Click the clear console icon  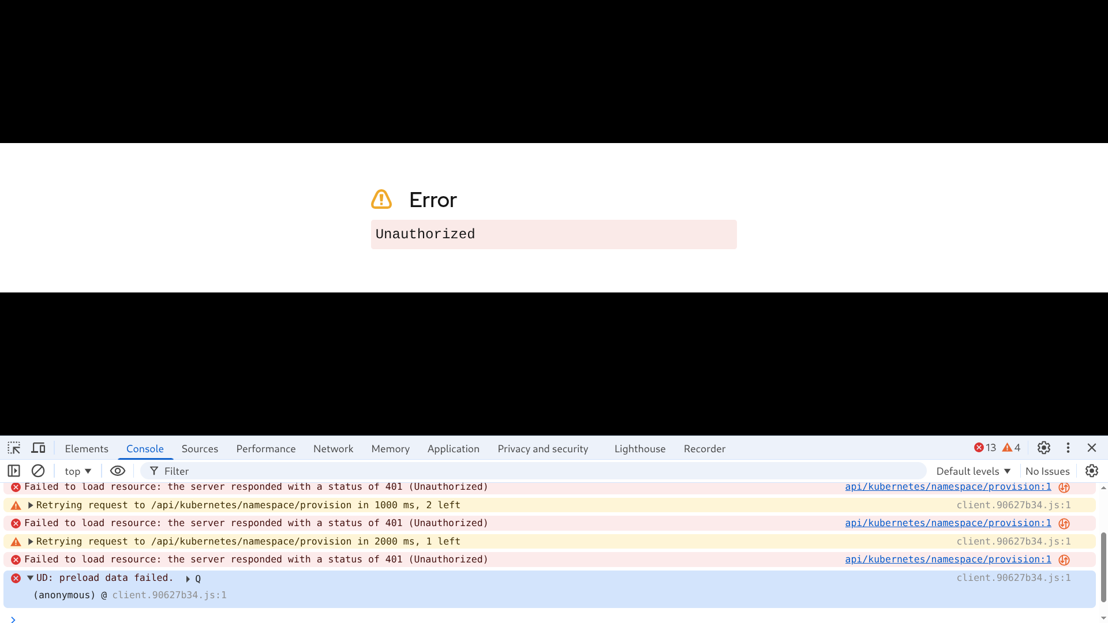pyautogui.click(x=38, y=471)
